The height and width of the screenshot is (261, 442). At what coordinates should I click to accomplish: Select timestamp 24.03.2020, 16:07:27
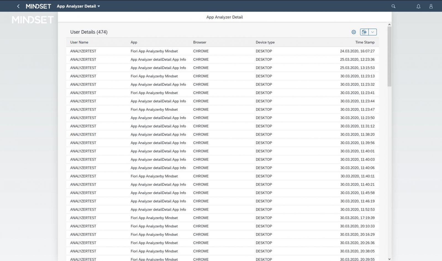pos(357,51)
